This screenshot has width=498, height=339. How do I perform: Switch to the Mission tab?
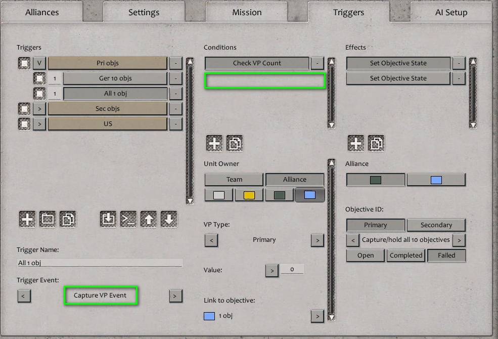pyautogui.click(x=247, y=12)
